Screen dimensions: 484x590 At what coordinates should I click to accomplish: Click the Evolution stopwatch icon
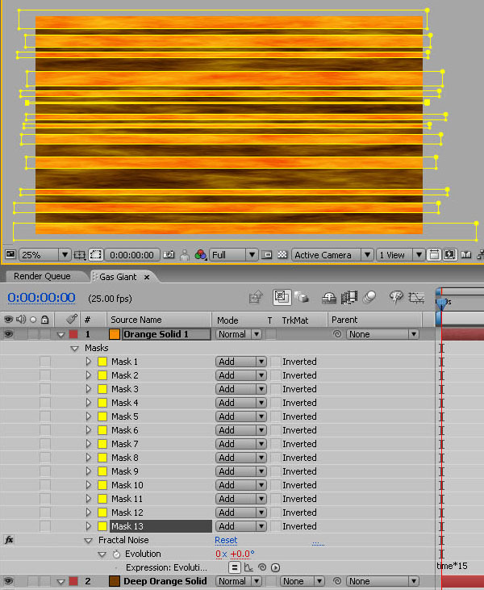point(116,554)
